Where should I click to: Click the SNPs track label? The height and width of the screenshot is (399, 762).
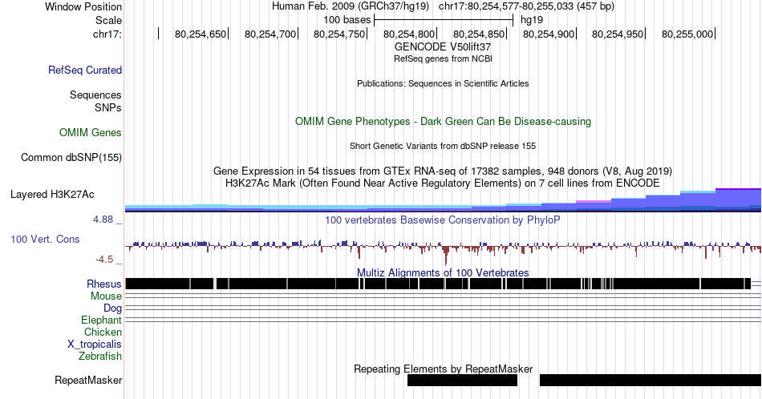point(108,107)
